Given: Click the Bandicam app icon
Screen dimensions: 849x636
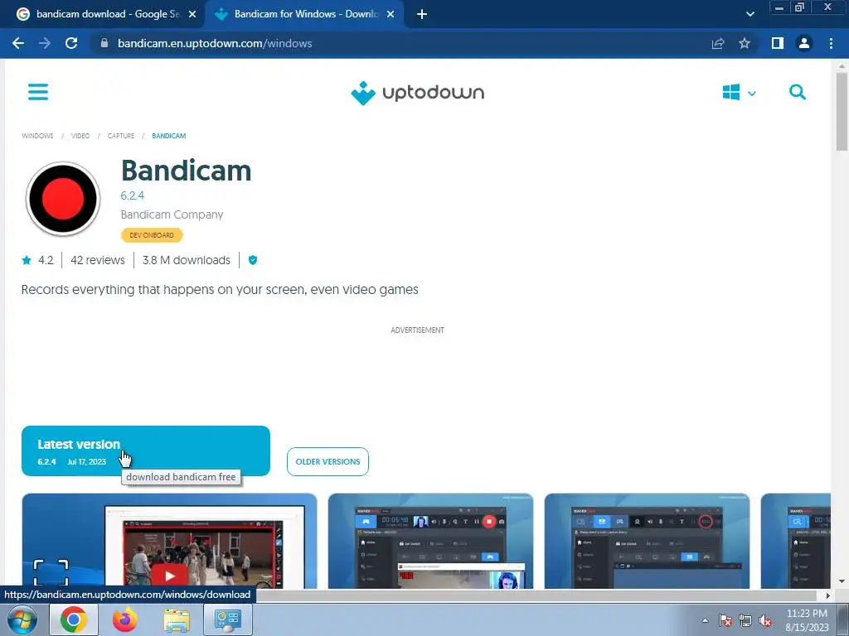Looking at the screenshot, I should click(x=63, y=199).
